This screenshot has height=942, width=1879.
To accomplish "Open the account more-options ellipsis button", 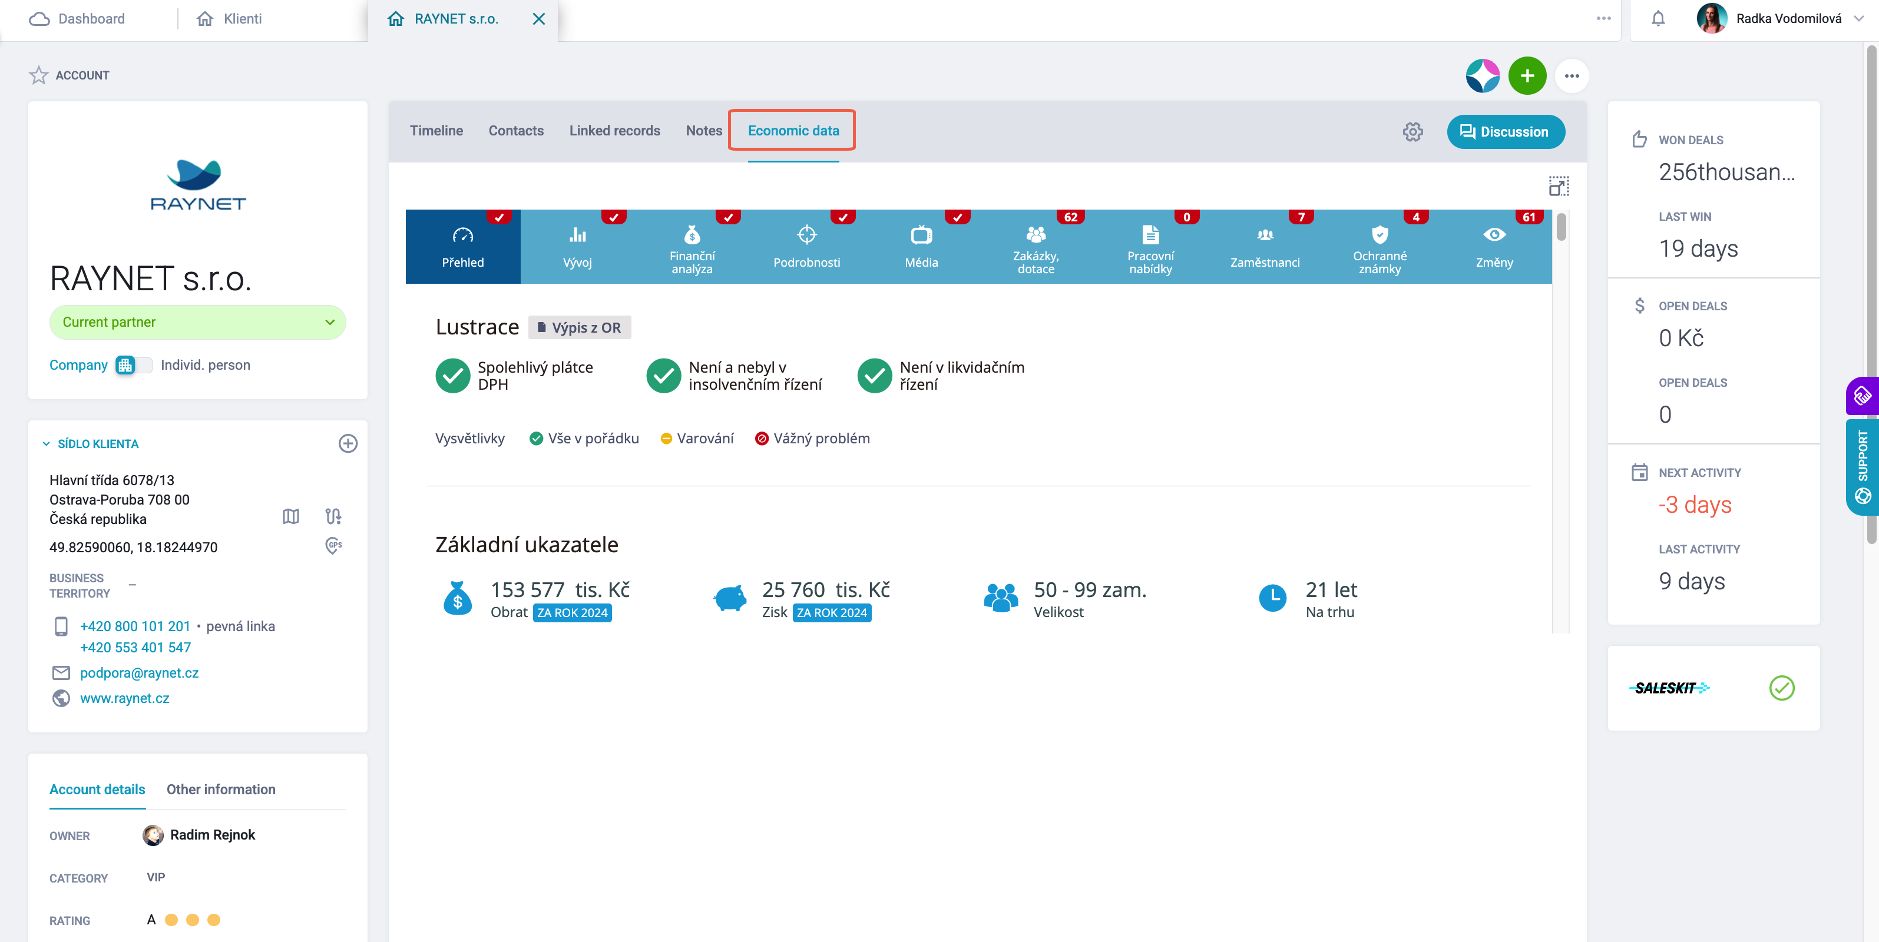I will [1571, 76].
